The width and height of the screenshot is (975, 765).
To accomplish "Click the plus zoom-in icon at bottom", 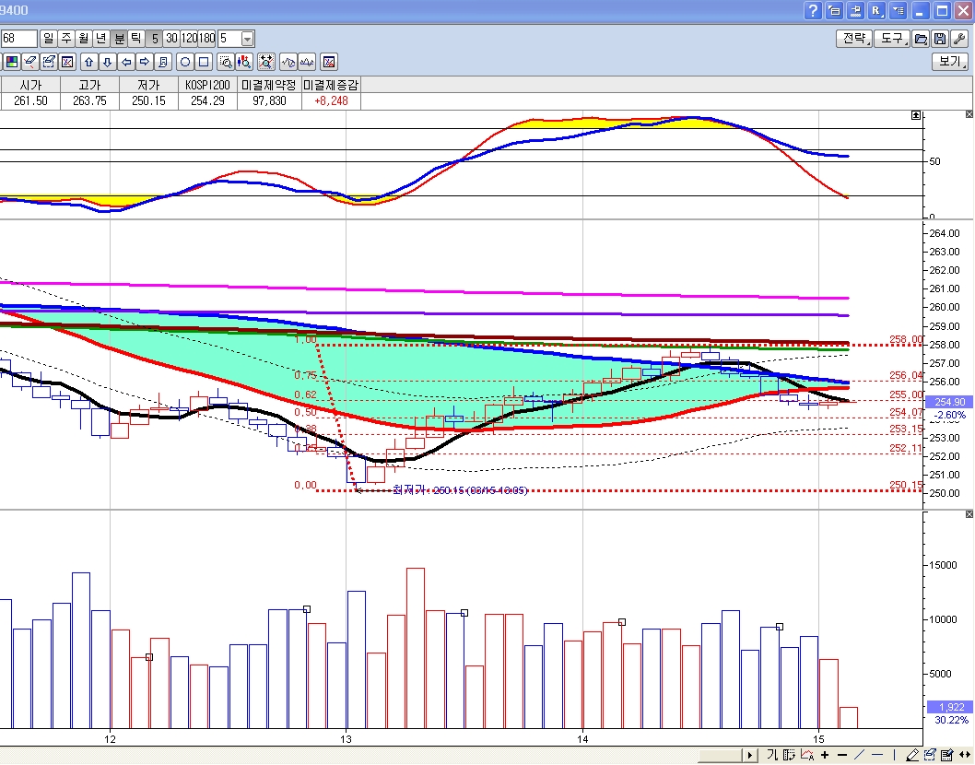I will click(x=824, y=756).
